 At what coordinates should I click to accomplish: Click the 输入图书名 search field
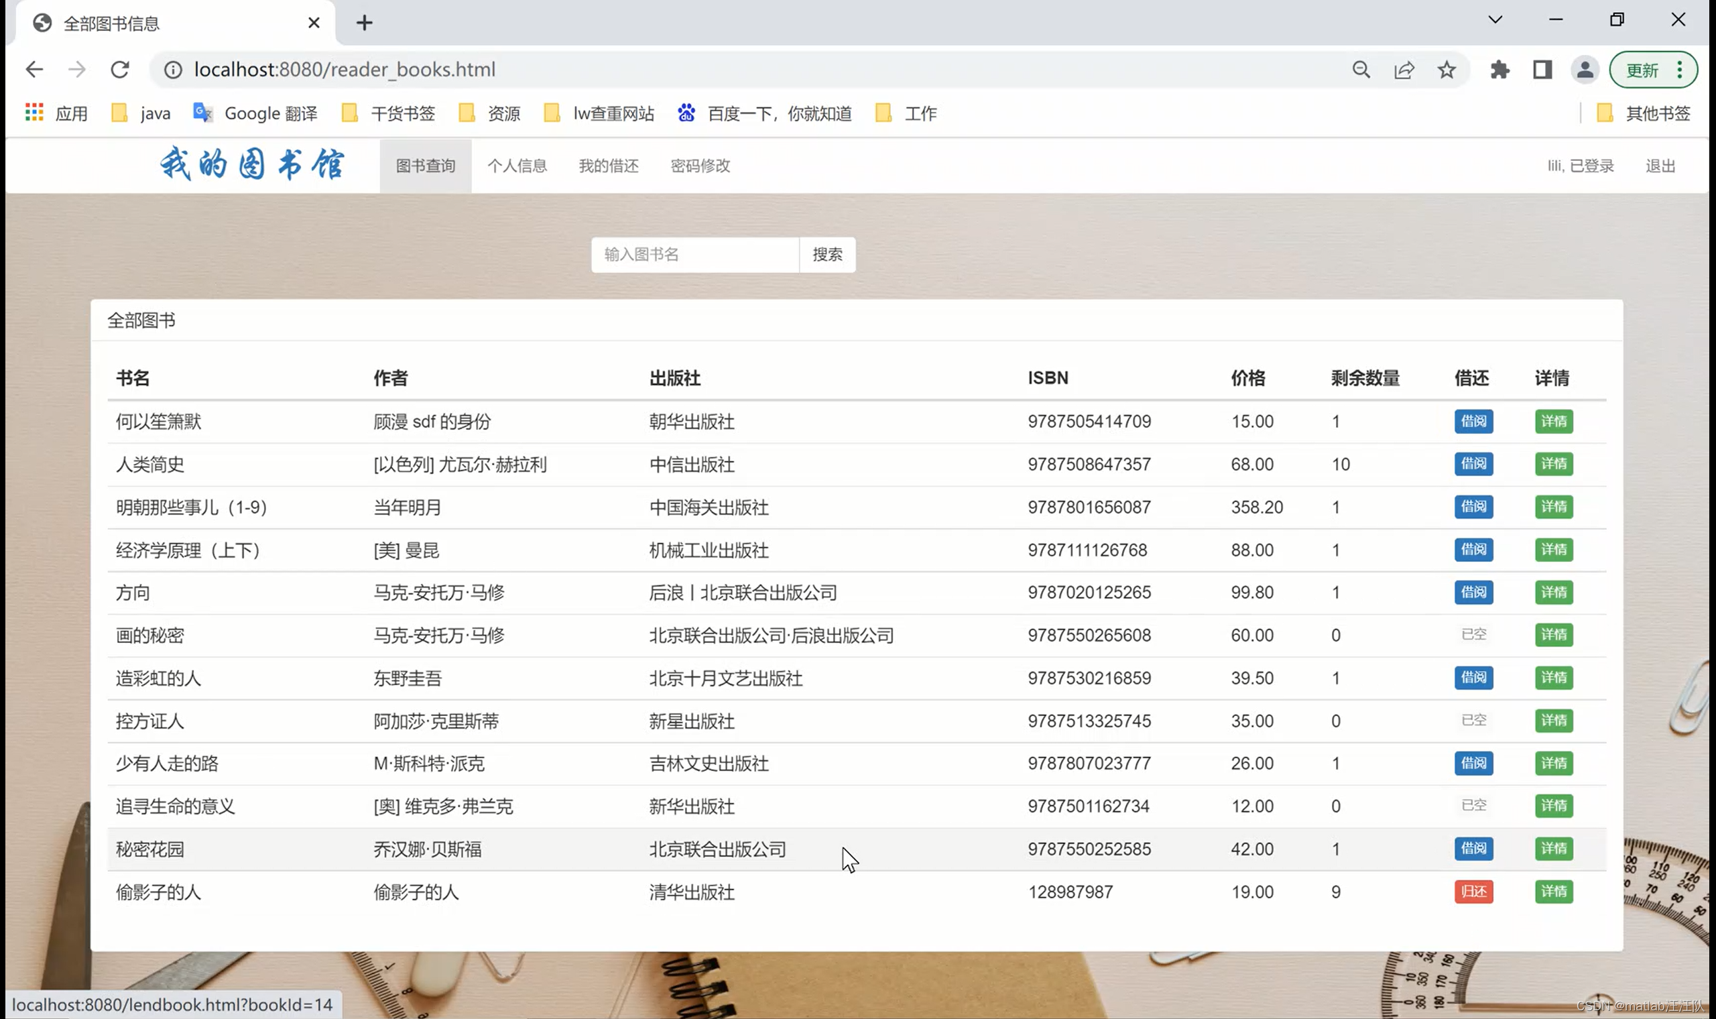pyautogui.click(x=694, y=255)
